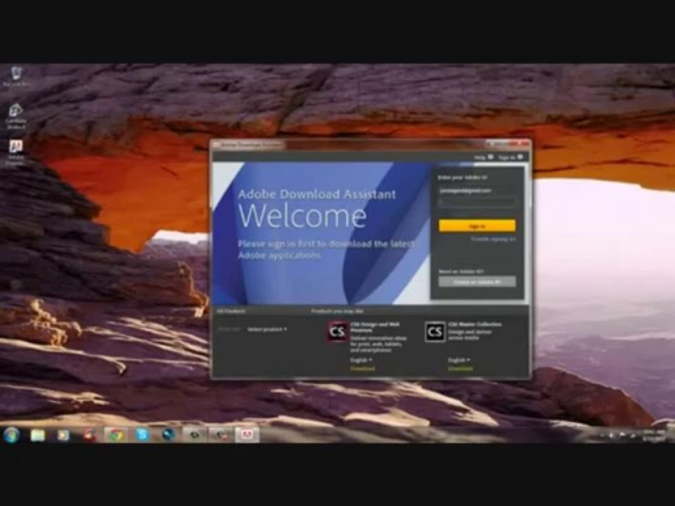
Task: Open the Windows Start menu
Action: [x=12, y=435]
